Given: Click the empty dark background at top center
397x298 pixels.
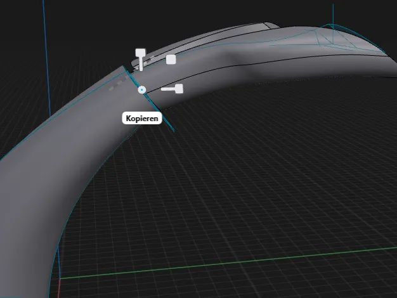Looking at the screenshot, I should [177, 15].
